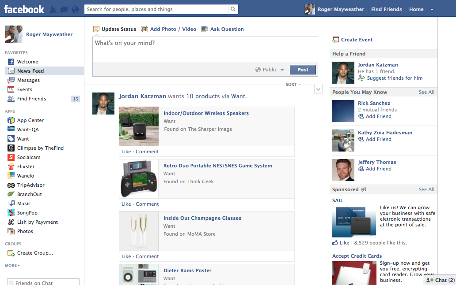Image resolution: width=456 pixels, height=285 pixels.
Task: Click the top search input field
Action: (x=156, y=9)
